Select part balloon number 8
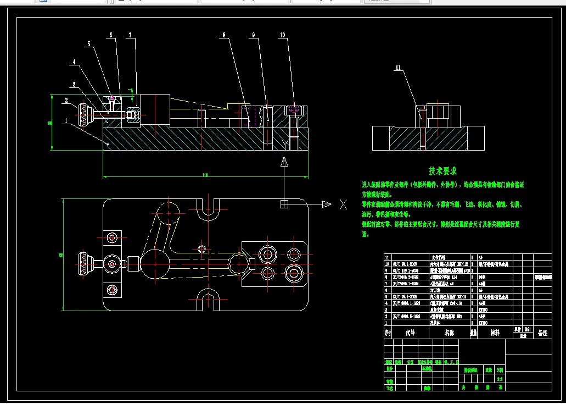 (x=224, y=35)
